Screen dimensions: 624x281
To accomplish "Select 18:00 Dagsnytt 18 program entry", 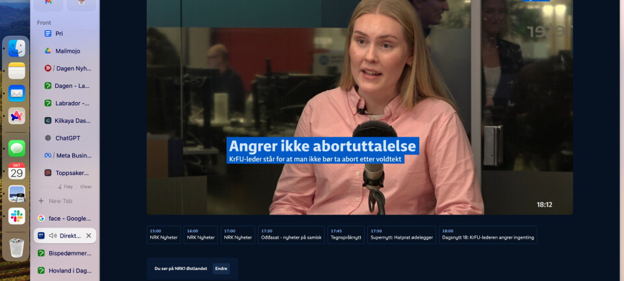I will click(x=488, y=235).
